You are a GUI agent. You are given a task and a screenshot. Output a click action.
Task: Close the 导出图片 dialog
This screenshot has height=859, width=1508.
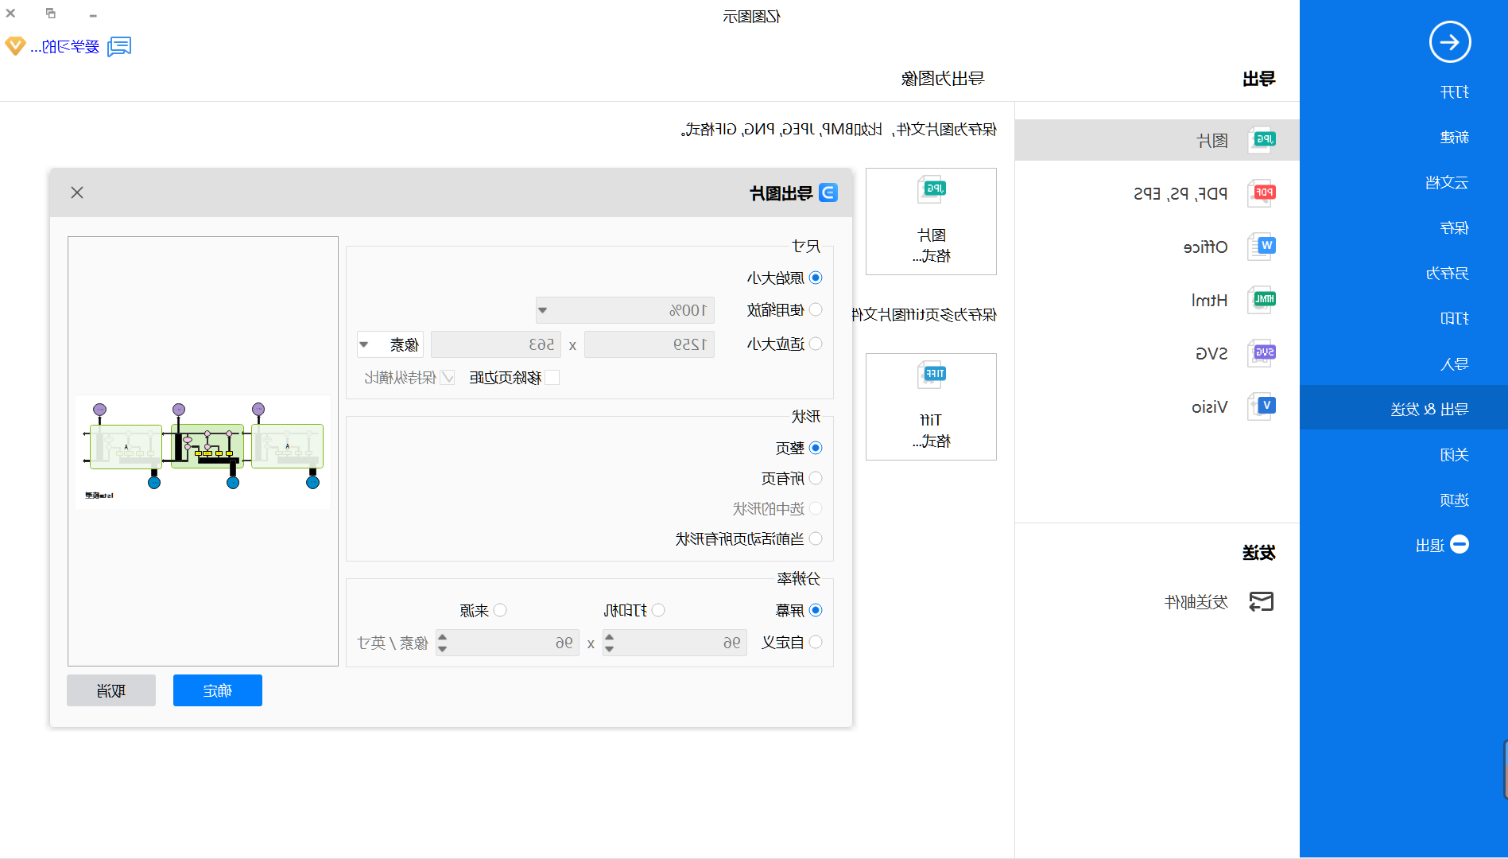click(77, 192)
